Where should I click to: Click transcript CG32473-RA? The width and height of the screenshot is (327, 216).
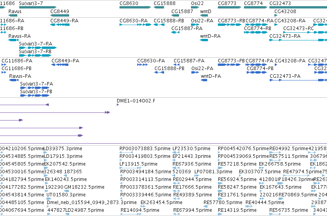pos(285,36)
